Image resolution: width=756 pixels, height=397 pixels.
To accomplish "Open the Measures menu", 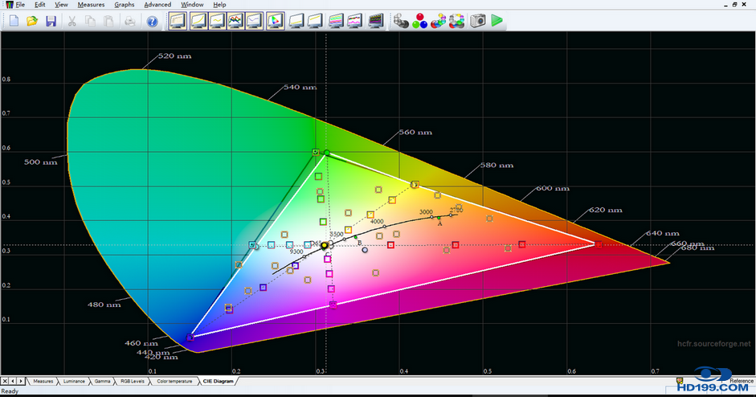I will (x=91, y=4).
